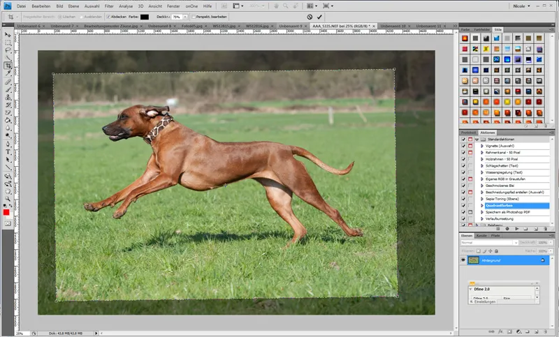Open the Ebene menu

(x=73, y=6)
